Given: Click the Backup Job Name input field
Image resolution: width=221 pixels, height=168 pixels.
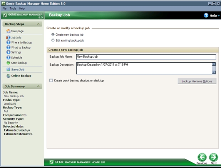Looking at the screenshot, I should click(146, 57).
